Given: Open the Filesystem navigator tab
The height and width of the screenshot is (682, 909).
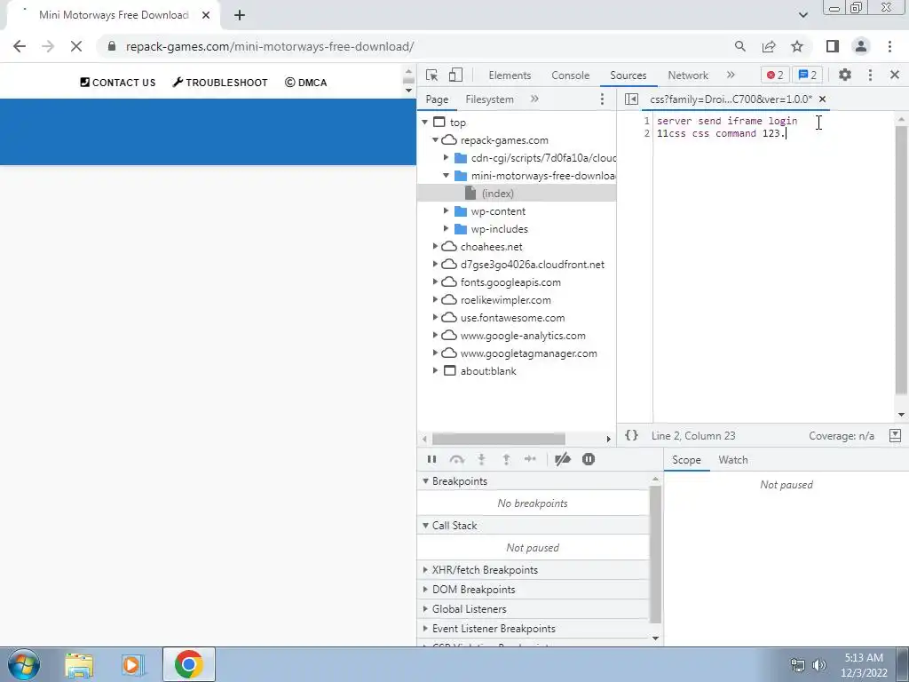Looking at the screenshot, I should pos(489,99).
